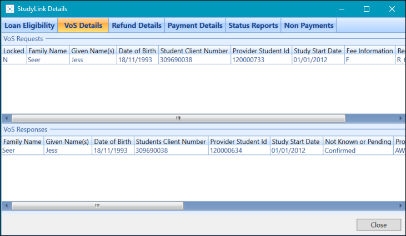The height and width of the screenshot is (236, 406).
Task: Select the Jess cell in VoS Requests
Action: (x=93, y=60)
